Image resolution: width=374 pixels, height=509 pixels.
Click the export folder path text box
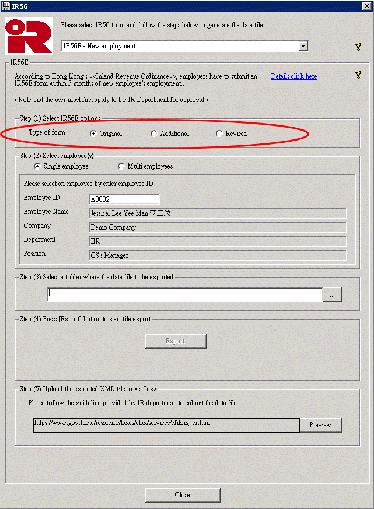click(x=185, y=295)
